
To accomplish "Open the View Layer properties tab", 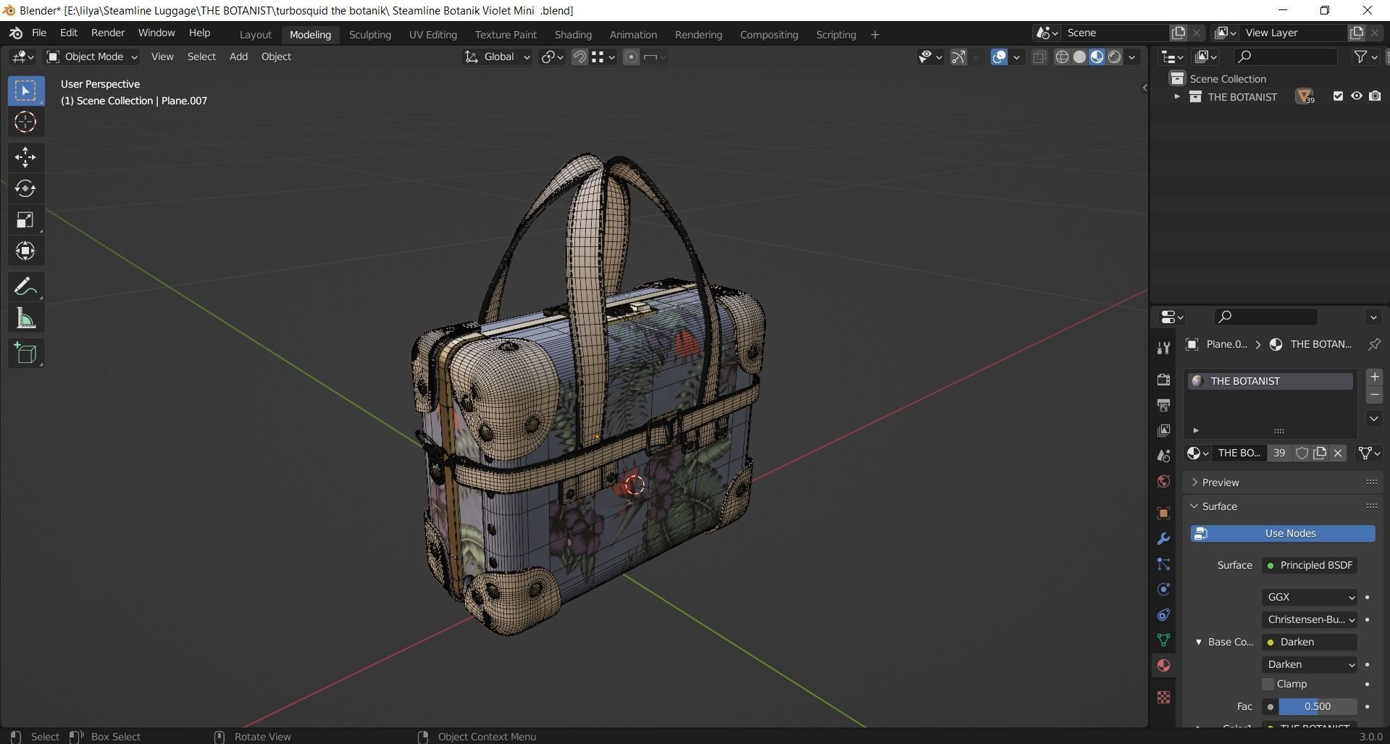I will 1163,430.
